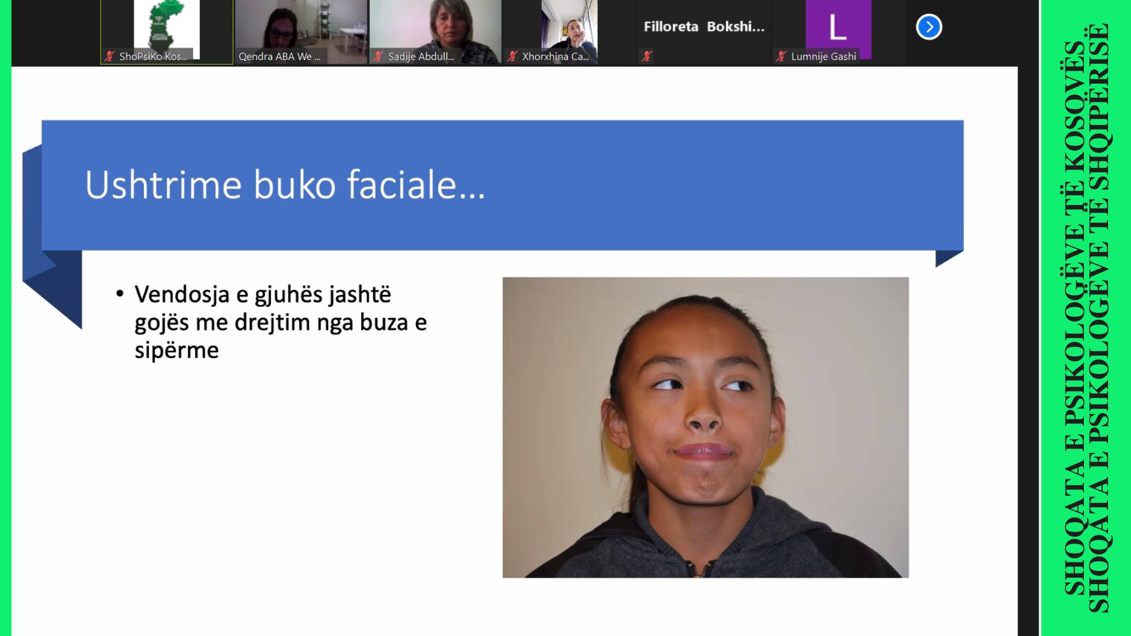Image resolution: width=1131 pixels, height=636 pixels.
Task: Select the Xhorxhina Ca... video thumbnail
Action: click(x=570, y=32)
